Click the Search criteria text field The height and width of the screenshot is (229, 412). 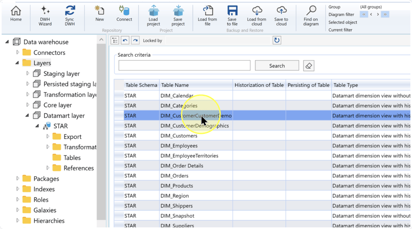pyautogui.click(x=184, y=65)
